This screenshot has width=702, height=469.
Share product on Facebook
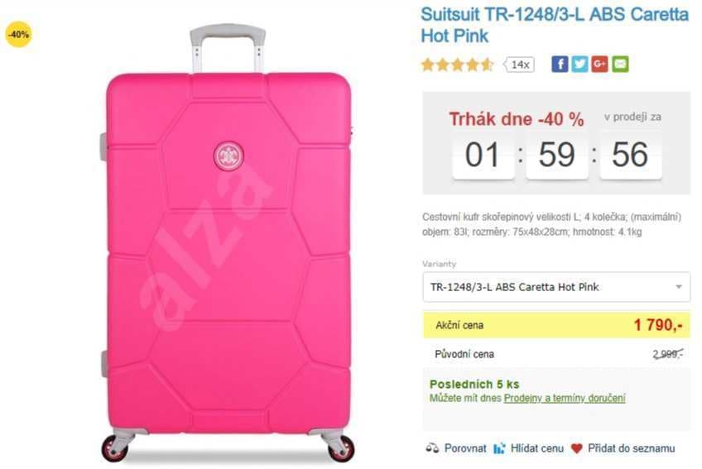point(559,65)
